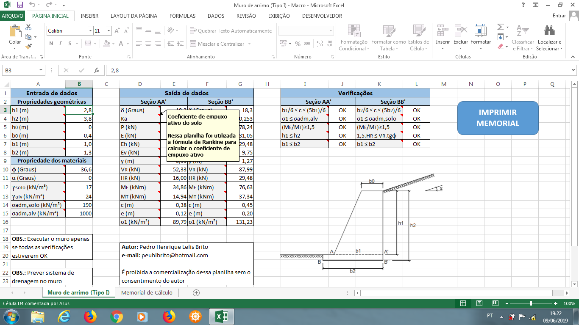
Task: Open Windows Explorer folder on the taskbar
Action: (38, 317)
